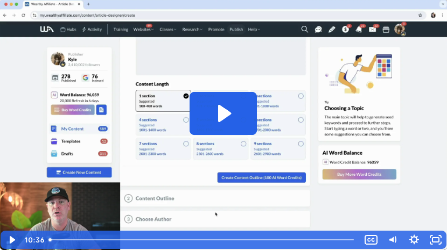
Task: Click the gray text area above Content Length
Action: click(221, 56)
